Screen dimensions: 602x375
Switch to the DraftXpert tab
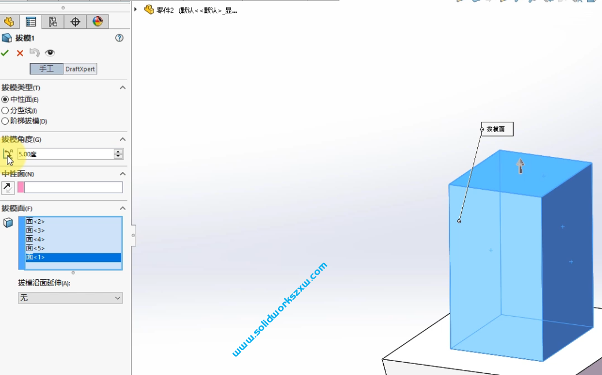pyautogui.click(x=80, y=69)
